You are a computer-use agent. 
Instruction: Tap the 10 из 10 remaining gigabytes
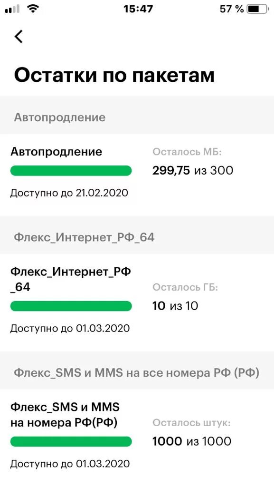click(175, 306)
